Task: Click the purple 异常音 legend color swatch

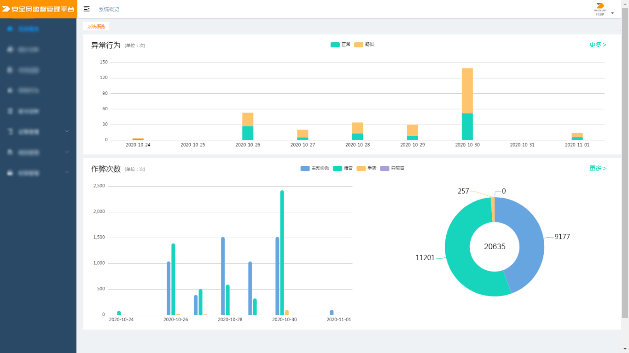Action: click(384, 168)
